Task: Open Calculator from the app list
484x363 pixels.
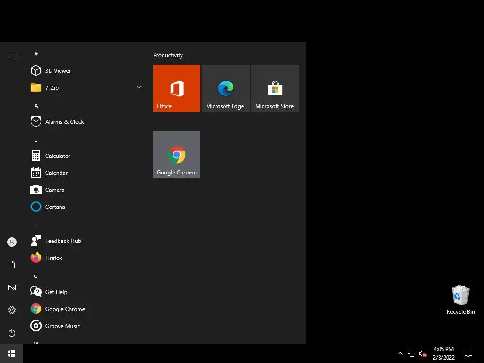Action: 86,156
